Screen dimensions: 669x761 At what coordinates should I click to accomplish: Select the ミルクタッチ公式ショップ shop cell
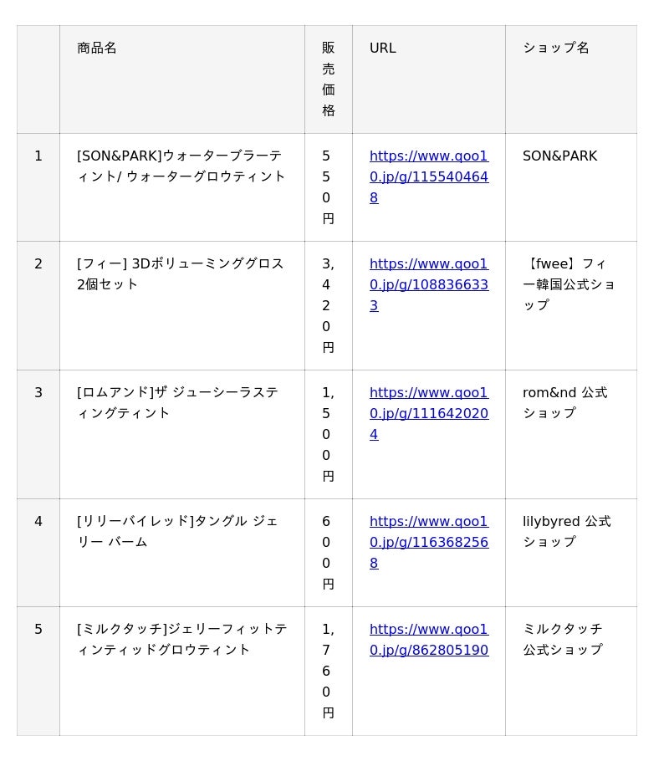(x=562, y=639)
